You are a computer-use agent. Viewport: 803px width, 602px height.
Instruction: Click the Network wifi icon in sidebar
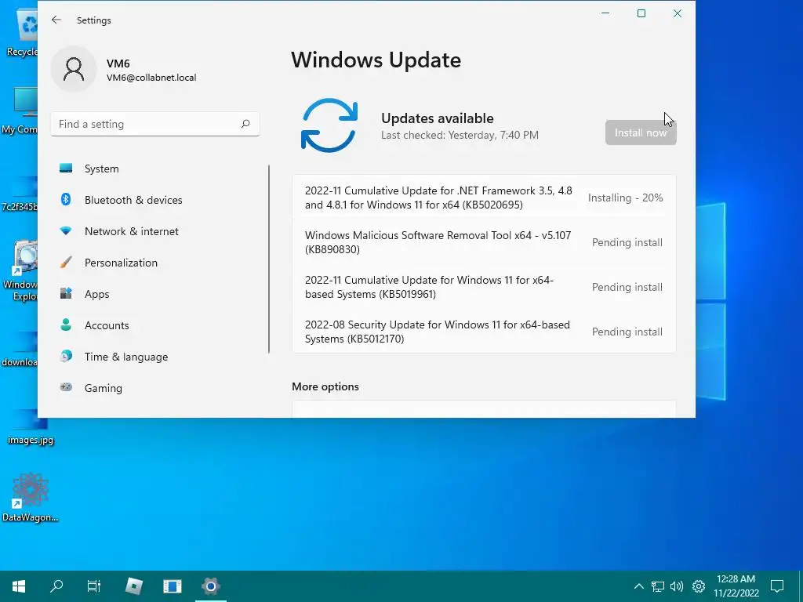click(x=66, y=231)
